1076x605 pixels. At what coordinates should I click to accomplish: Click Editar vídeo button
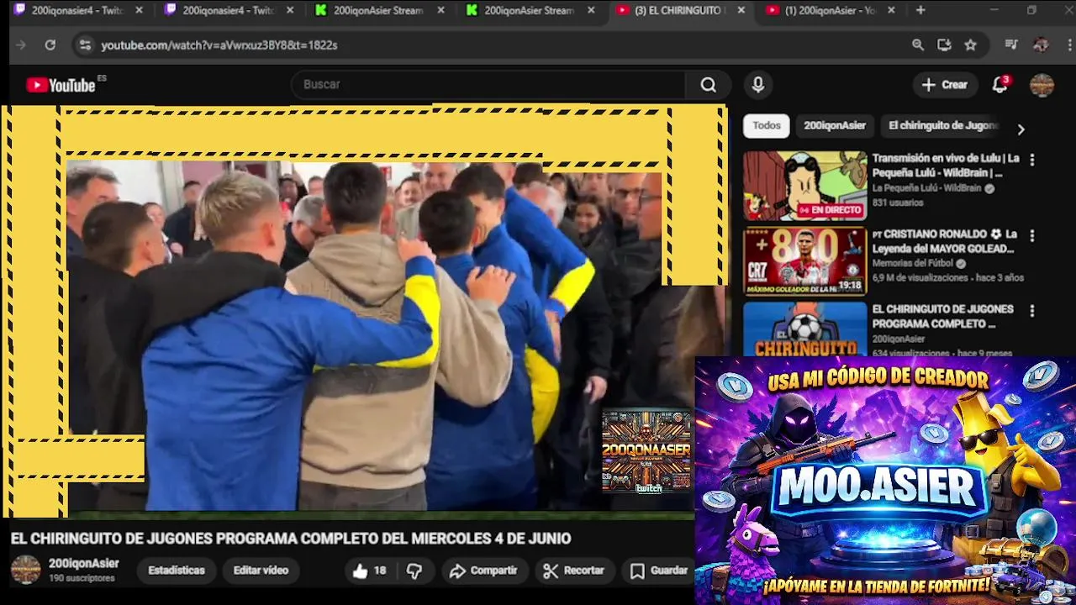pos(261,571)
